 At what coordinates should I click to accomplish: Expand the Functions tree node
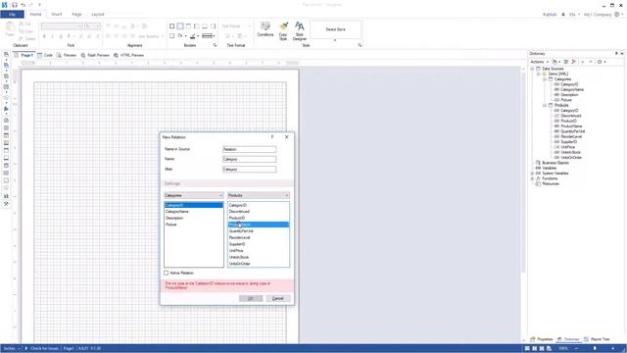(532, 178)
